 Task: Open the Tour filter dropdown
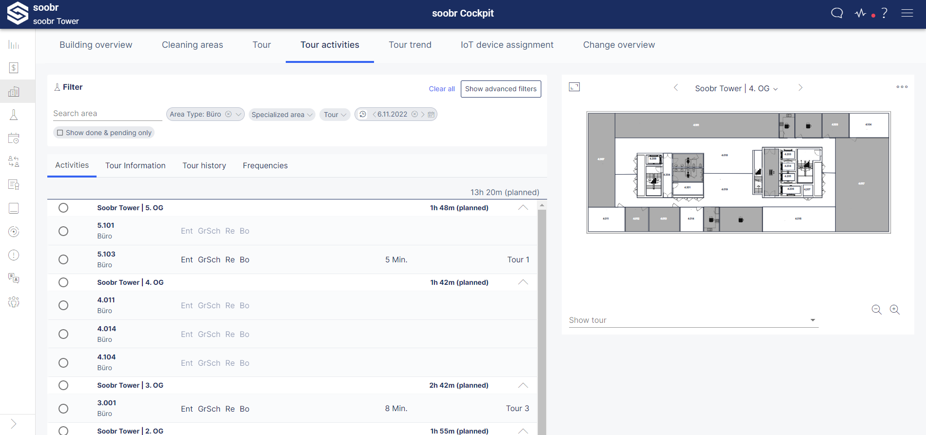[335, 115]
